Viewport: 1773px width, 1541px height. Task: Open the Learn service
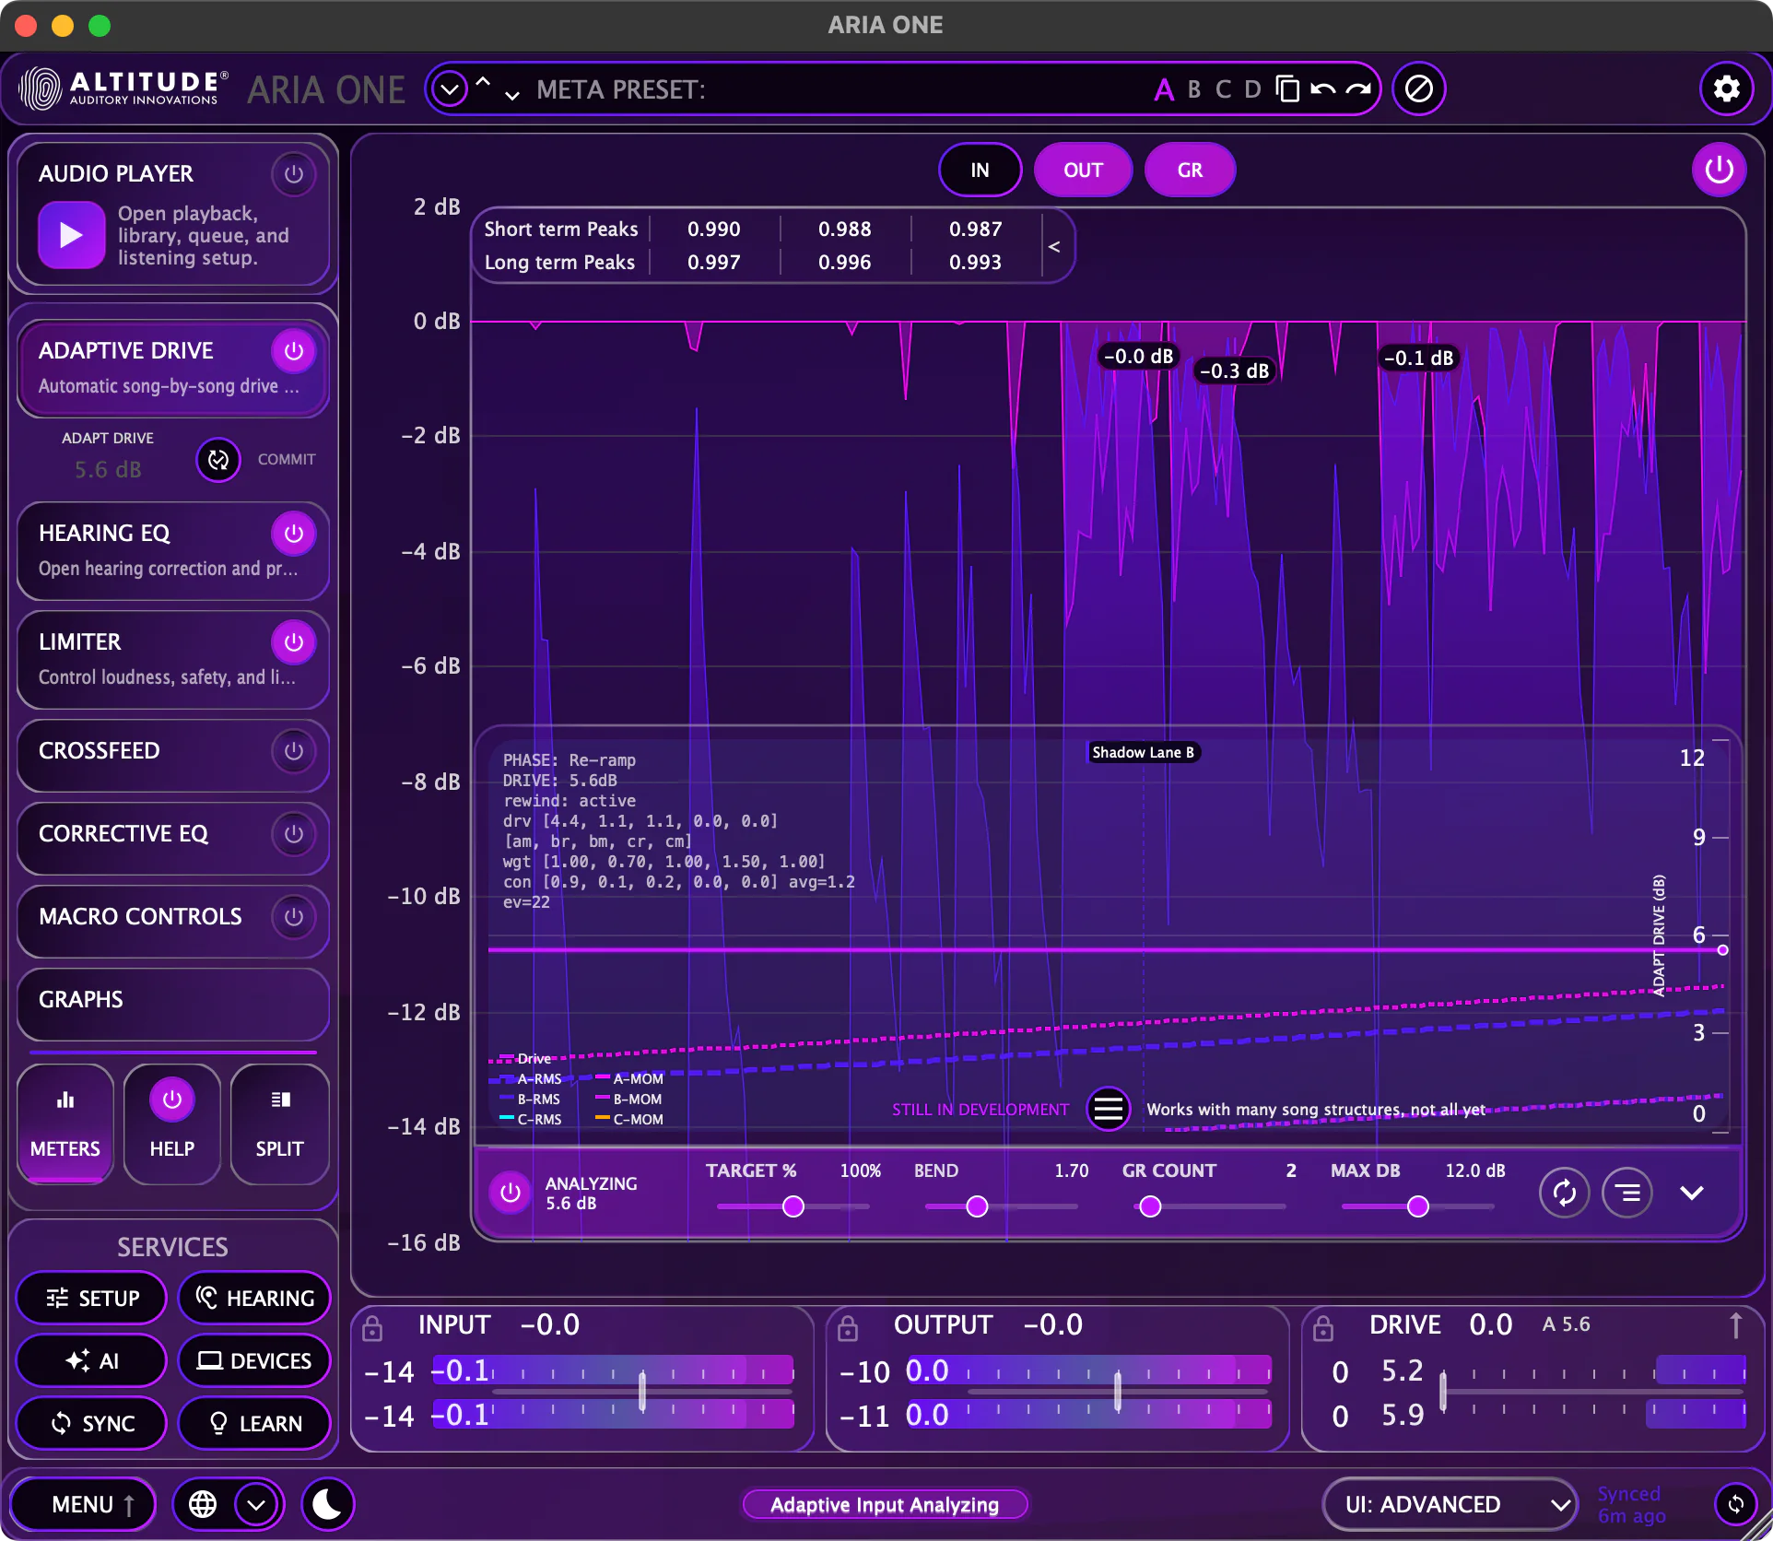point(254,1423)
